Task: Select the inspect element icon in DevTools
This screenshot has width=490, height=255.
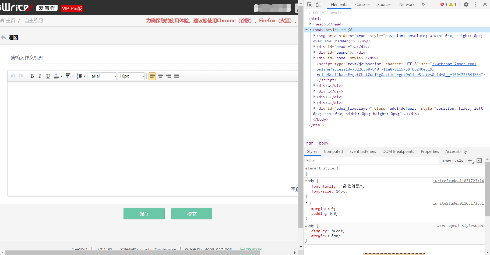Action: point(310,4)
